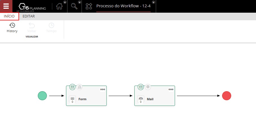The width and height of the screenshot is (256, 125).
Task: Switch to the INÍCIO ribbon tab
Action: (x=9, y=16)
